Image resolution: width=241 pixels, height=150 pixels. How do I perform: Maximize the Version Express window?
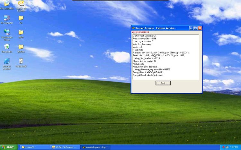tap(195, 28)
